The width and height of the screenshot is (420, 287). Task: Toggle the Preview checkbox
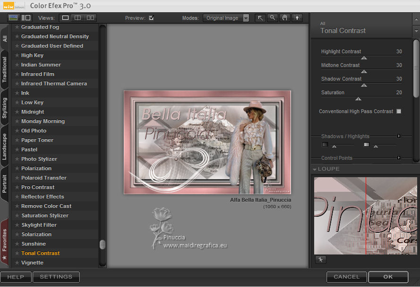151,18
